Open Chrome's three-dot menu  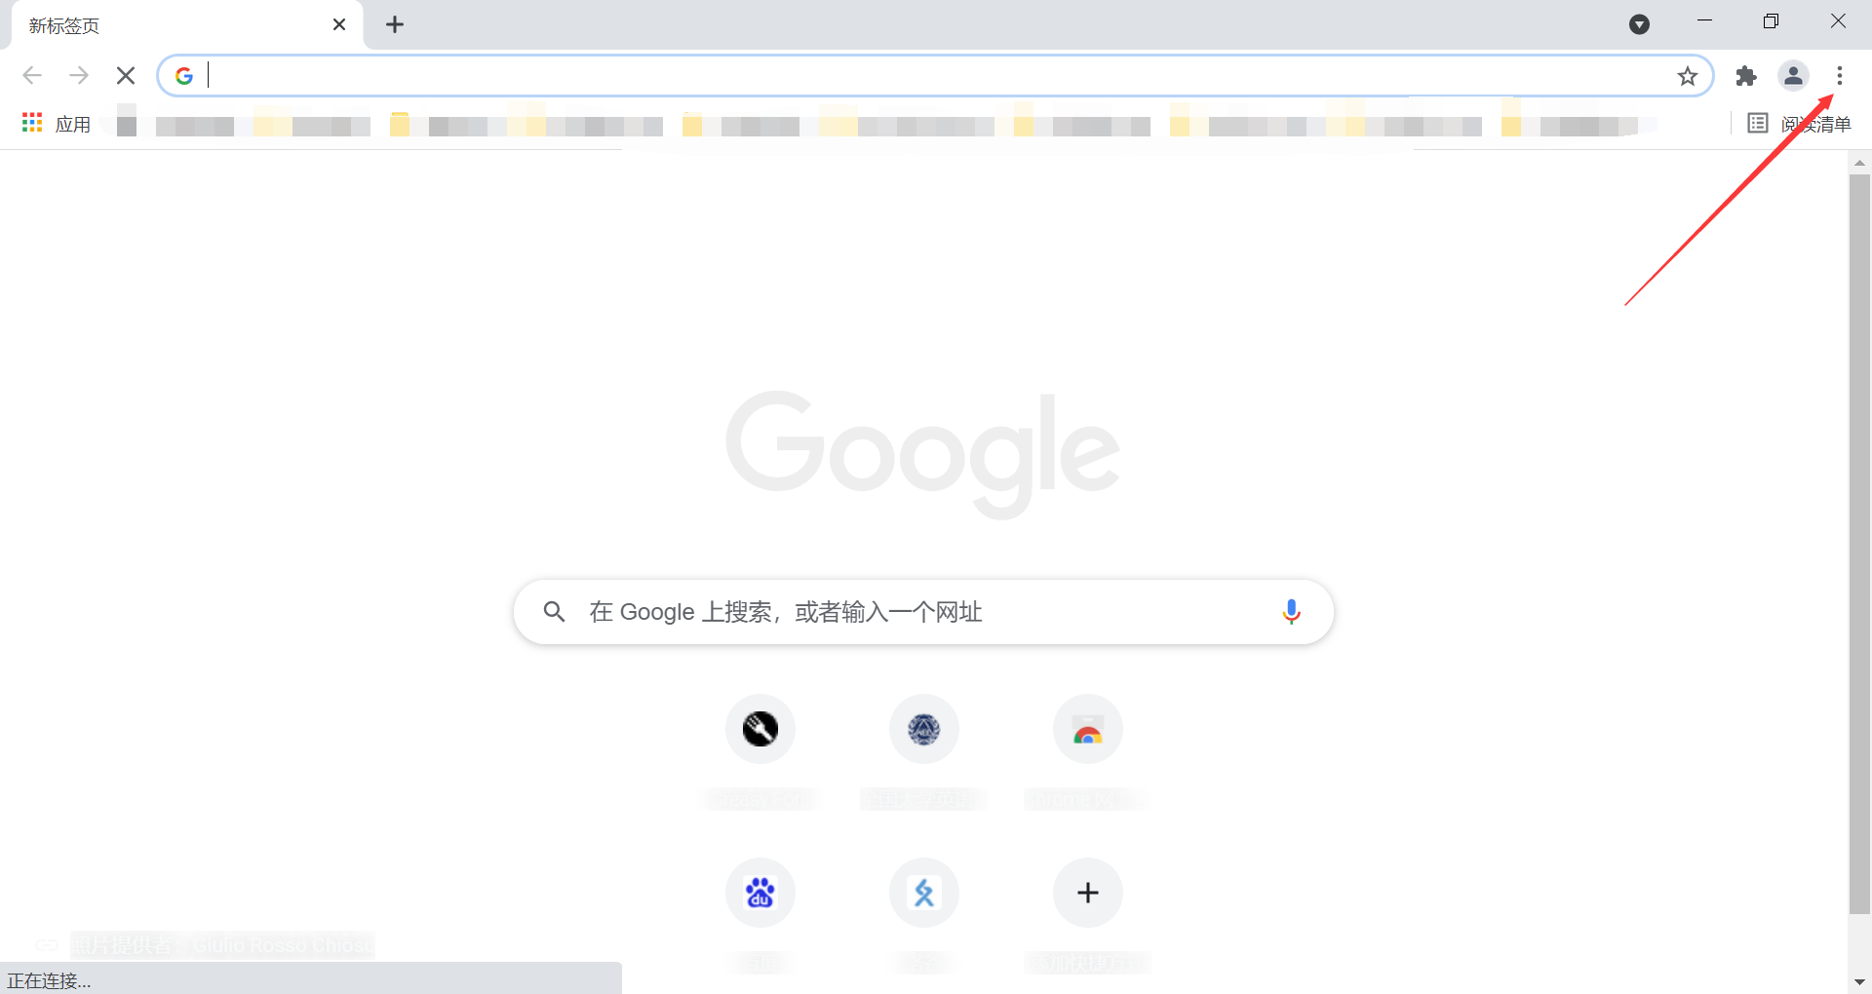1840,75
